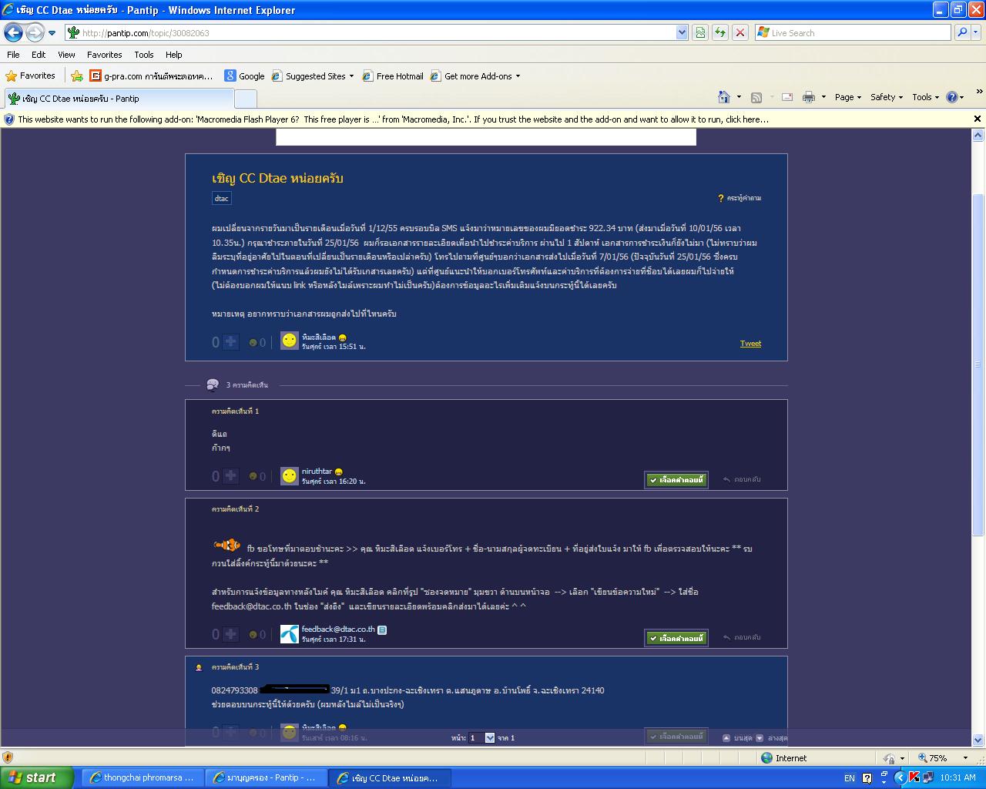Open the View menu
Viewport: 986px width, 789px height.
tap(66, 55)
